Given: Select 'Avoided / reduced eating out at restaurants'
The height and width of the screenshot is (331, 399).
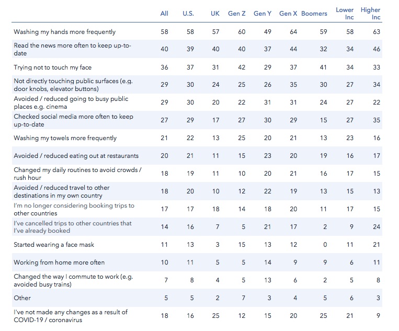Looking at the screenshot, I should tap(76, 156).
